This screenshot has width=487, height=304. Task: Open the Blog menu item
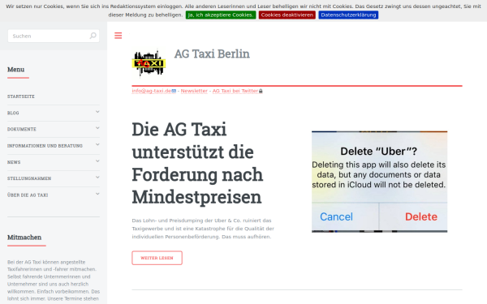13,113
